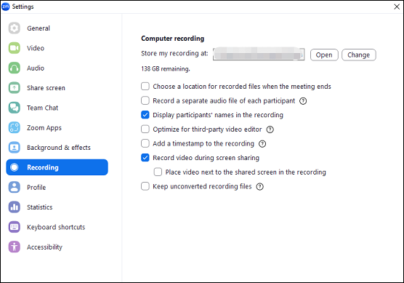The image size is (404, 283).
Task: Open Team Chat settings
Action: tap(57, 108)
